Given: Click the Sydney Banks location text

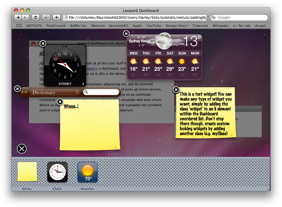Looking at the screenshot, I should pyautogui.click(x=141, y=41).
